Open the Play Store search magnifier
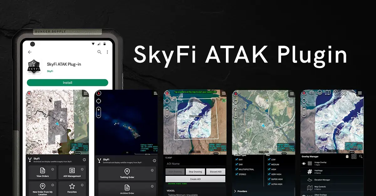Image resolution: width=376 pixels, height=196 pixels. pyautogui.click(x=99, y=52)
